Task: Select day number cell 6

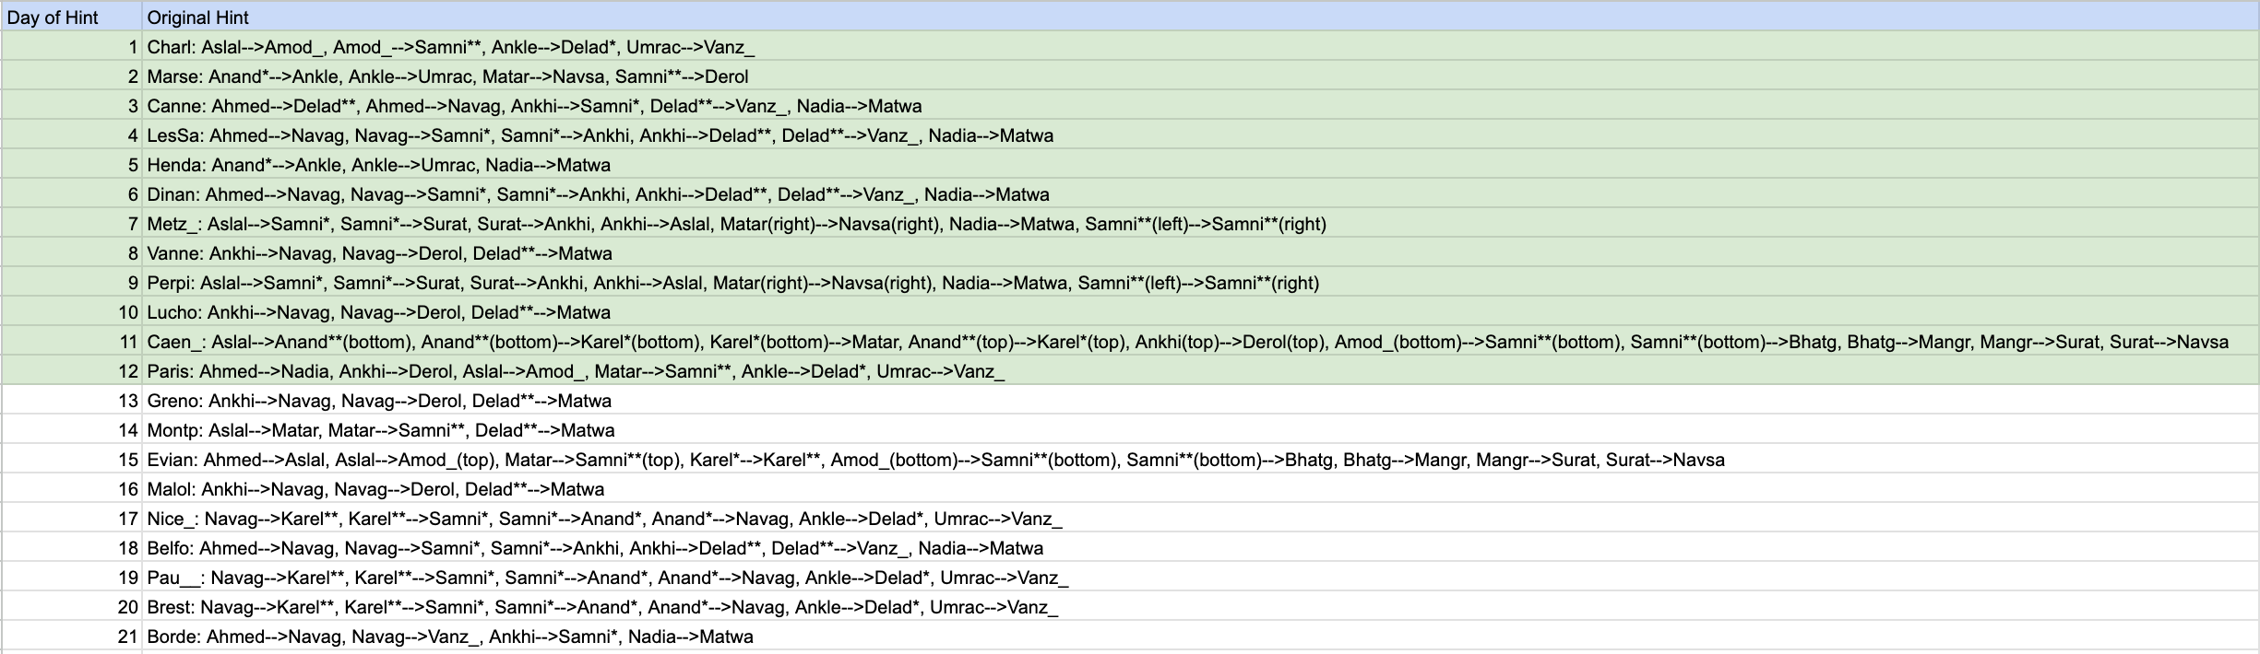Action: 72,193
